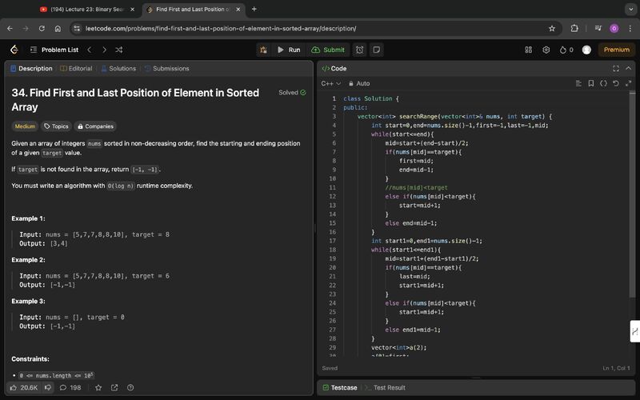Expand the Topics tag

coord(56,126)
